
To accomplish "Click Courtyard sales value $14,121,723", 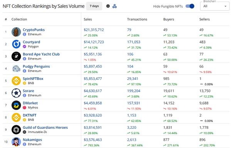I will pyautogui.click(x=94, y=42).
